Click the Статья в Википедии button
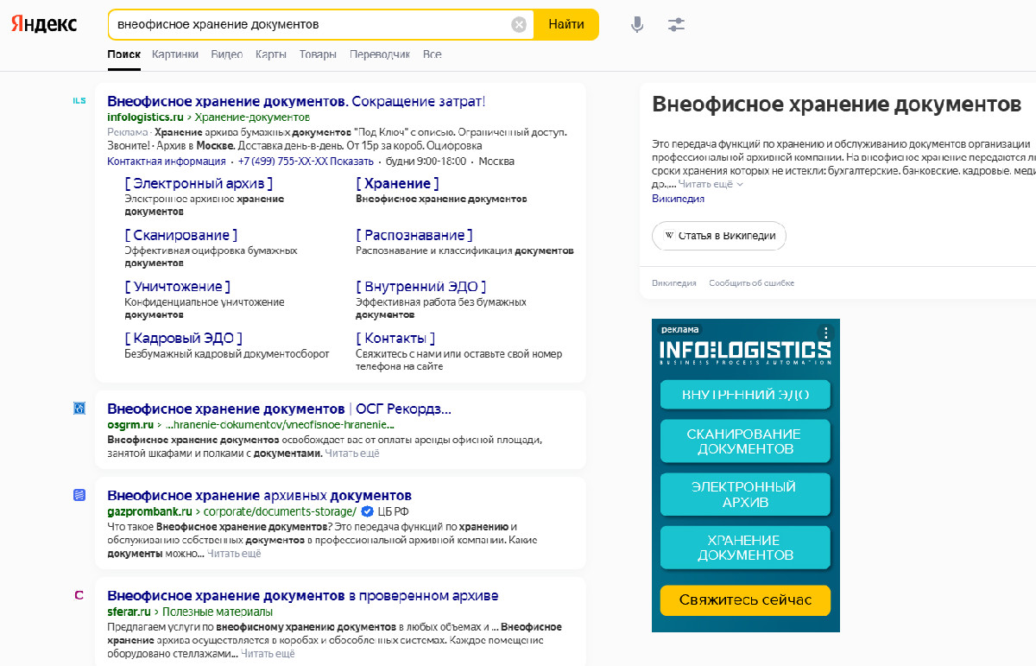Screen dimensions: 1036x666 719,235
